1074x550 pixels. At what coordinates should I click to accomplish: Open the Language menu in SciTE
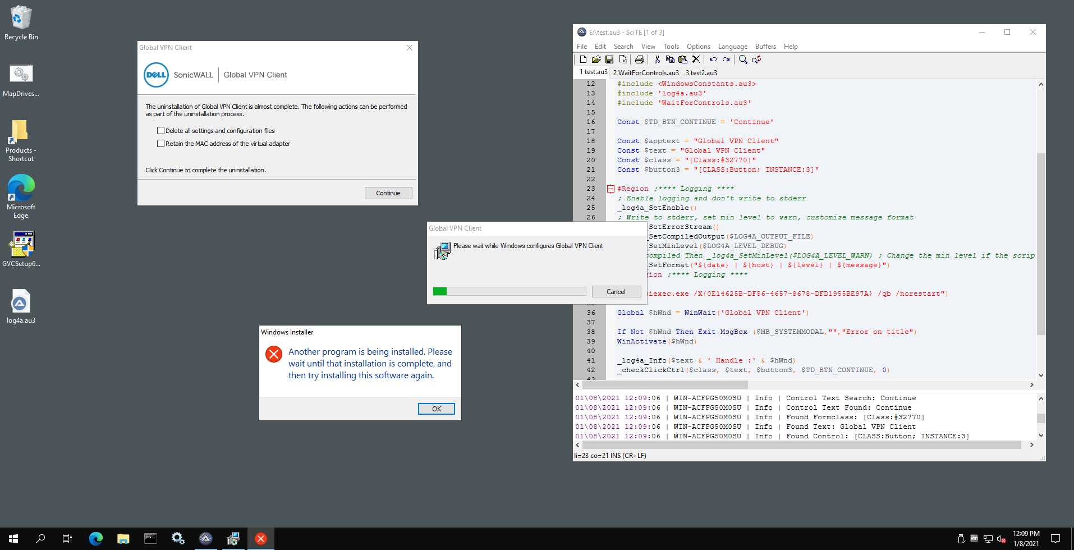coord(733,47)
